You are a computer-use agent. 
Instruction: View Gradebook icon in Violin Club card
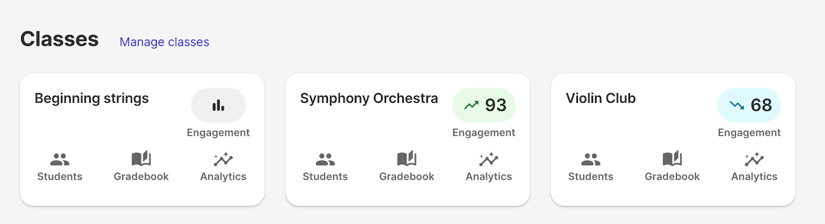point(672,159)
